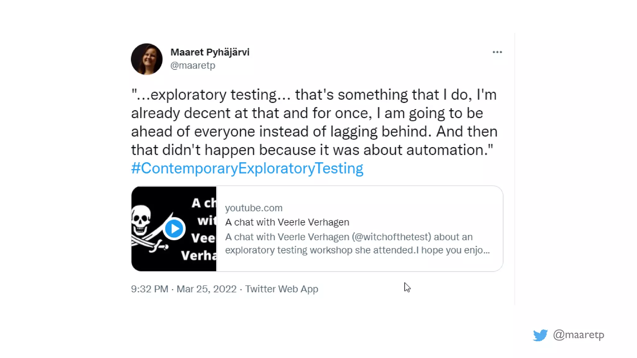This screenshot has height=358, width=637.
Task: Play the YouTube video preview
Action: click(x=174, y=229)
